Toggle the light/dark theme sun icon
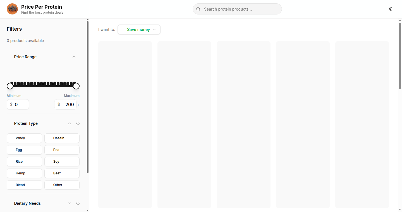 pos(390,9)
